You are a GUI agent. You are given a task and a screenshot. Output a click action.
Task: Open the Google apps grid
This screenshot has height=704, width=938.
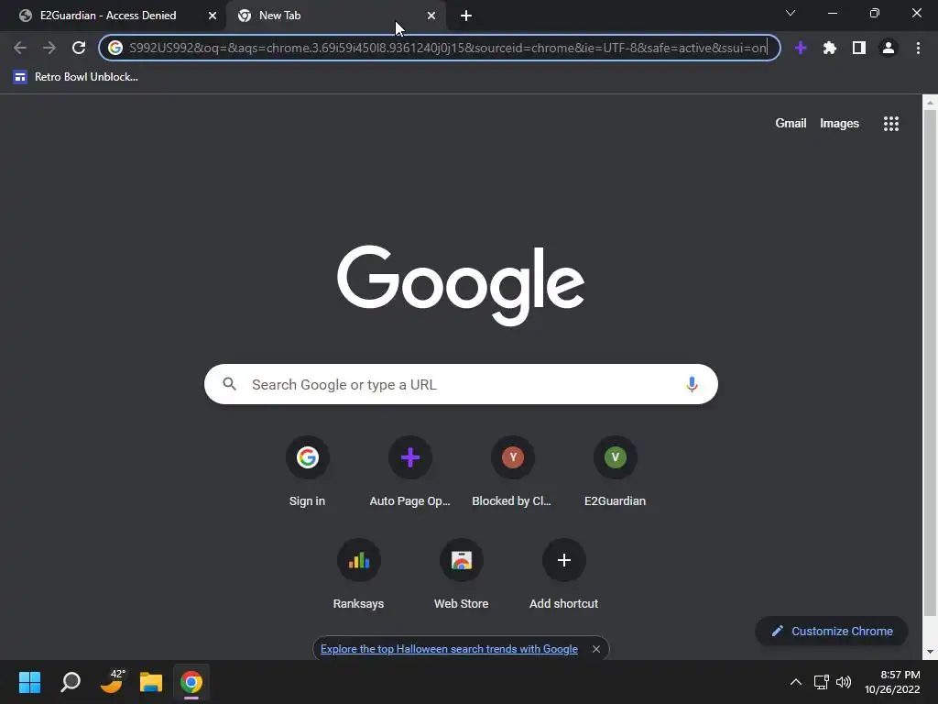tap(890, 124)
